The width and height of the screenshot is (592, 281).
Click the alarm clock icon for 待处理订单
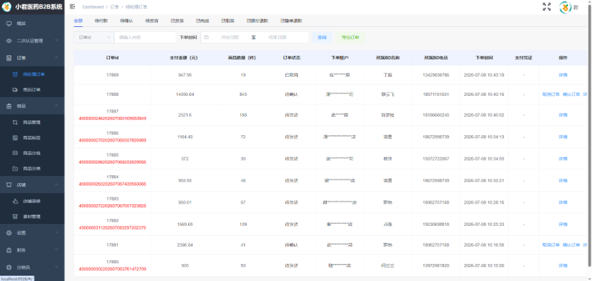point(15,74)
